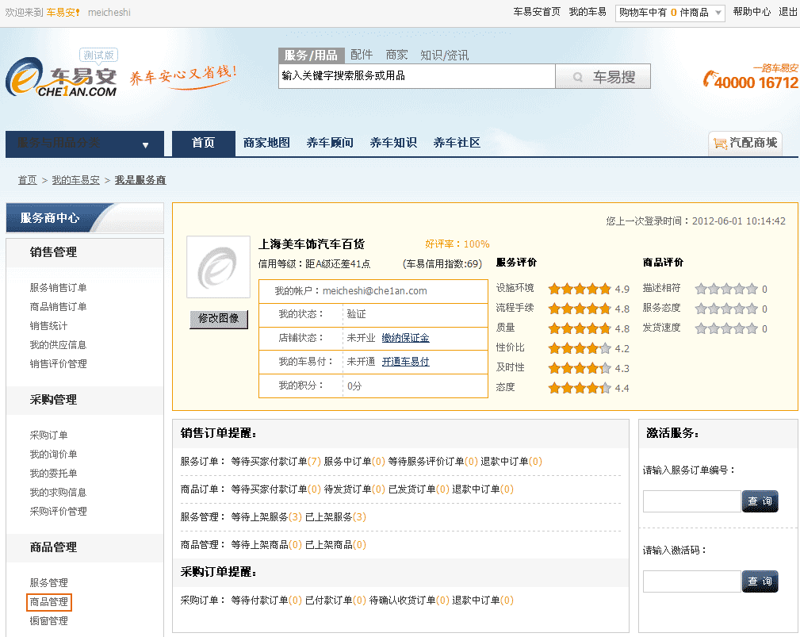
Task: Open 我的询价单 in the sidebar
Action: (x=54, y=455)
